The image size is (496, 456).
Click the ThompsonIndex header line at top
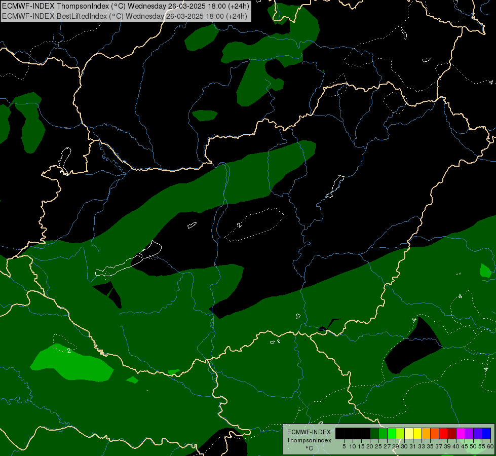pos(126,6)
